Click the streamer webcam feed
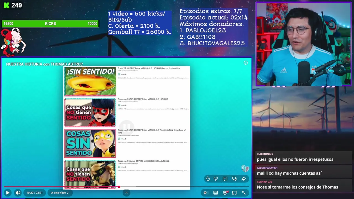 303,44
